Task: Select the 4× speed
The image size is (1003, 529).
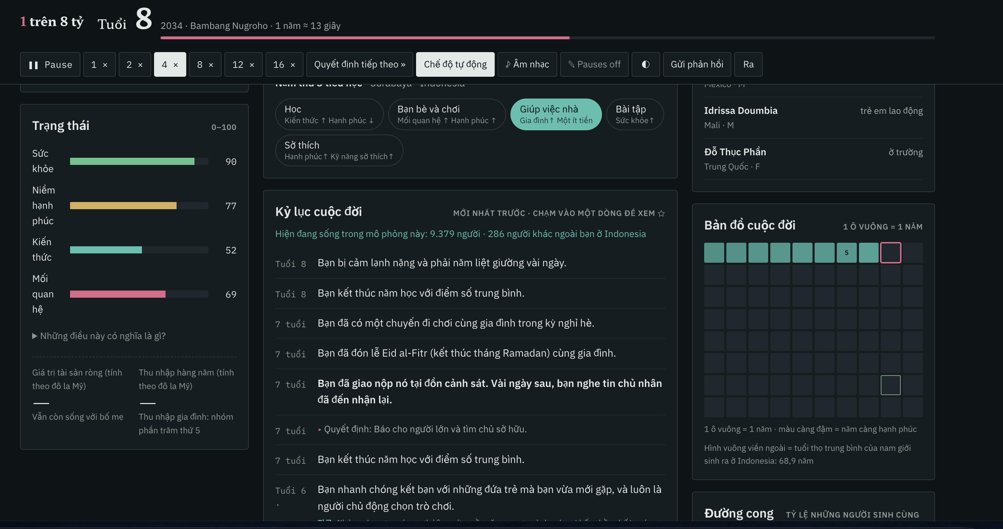Action: coord(170,65)
